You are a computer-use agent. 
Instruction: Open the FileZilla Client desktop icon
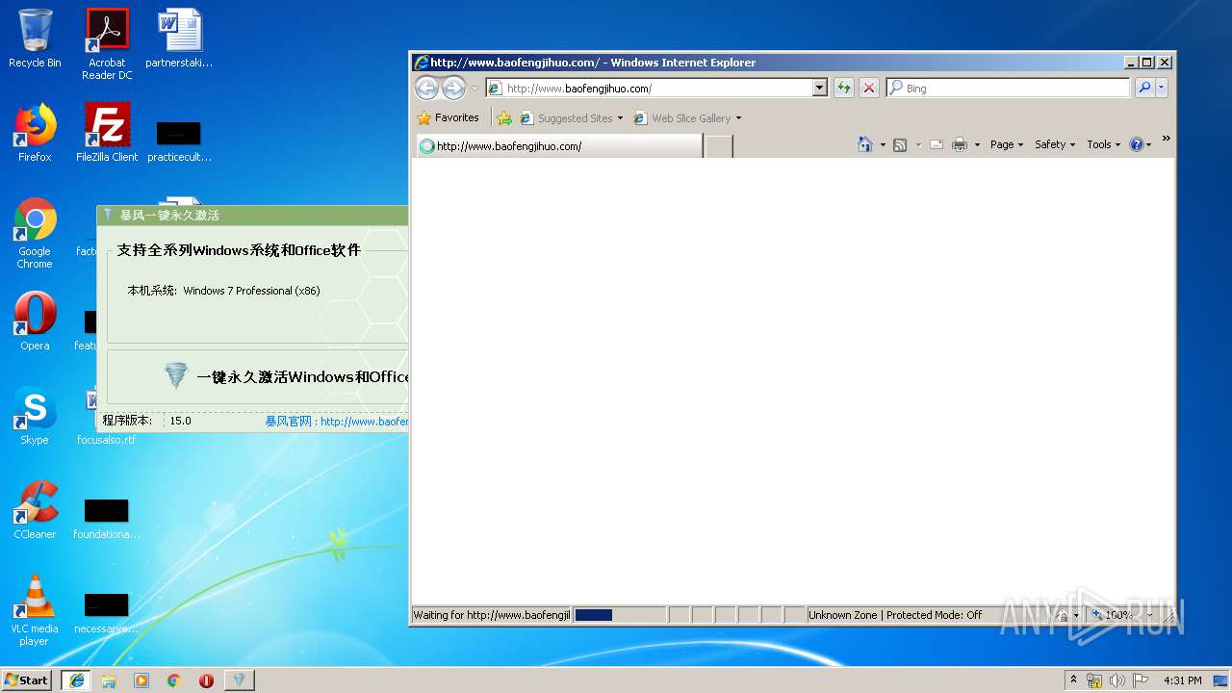tap(107, 133)
